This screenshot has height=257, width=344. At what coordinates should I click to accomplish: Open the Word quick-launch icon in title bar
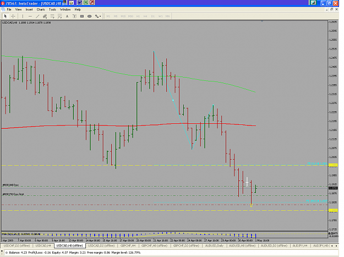80,3
